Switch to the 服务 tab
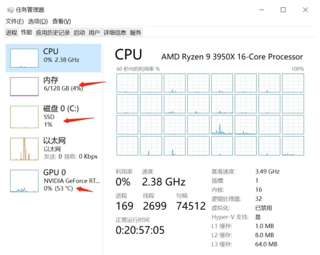The height and width of the screenshot is (255, 320). (x=135, y=33)
